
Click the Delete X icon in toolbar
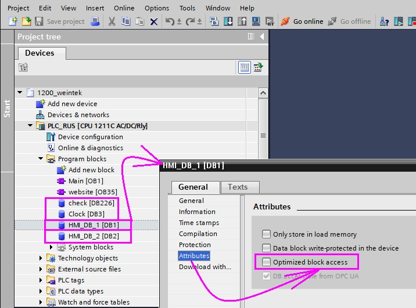point(153,21)
